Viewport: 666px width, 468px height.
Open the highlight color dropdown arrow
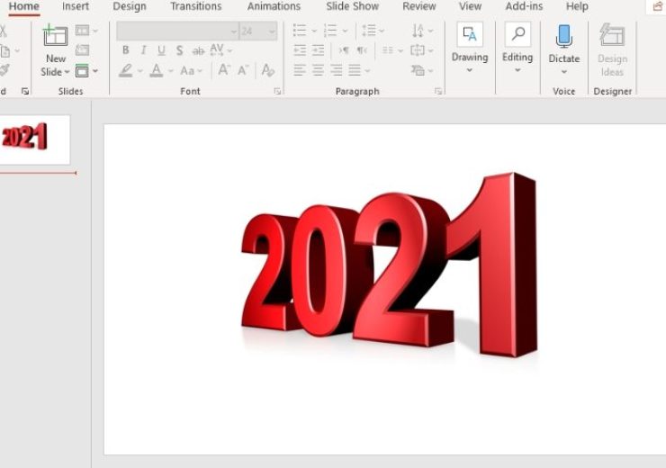tap(139, 71)
